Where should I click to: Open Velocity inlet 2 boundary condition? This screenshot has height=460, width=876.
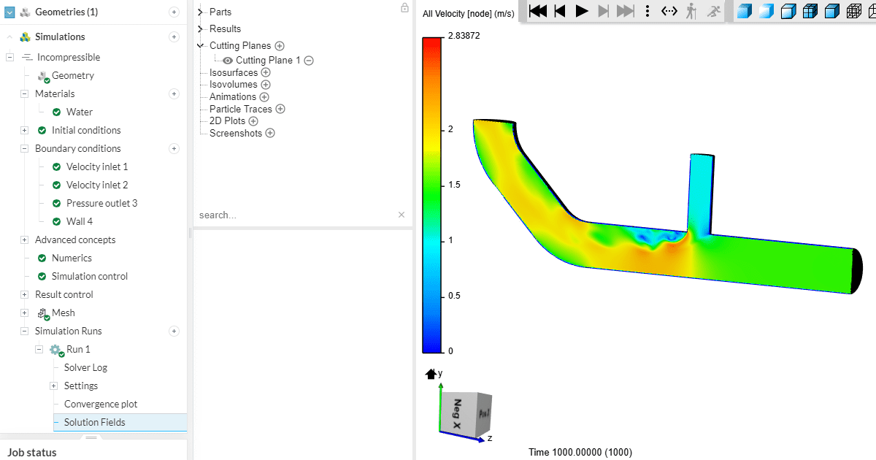[x=97, y=185]
